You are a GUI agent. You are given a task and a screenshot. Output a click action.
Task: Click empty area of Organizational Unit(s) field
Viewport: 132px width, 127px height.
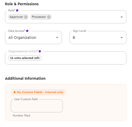tap(84, 58)
